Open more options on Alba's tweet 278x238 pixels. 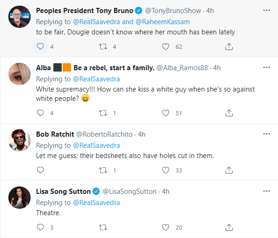pos(266,67)
